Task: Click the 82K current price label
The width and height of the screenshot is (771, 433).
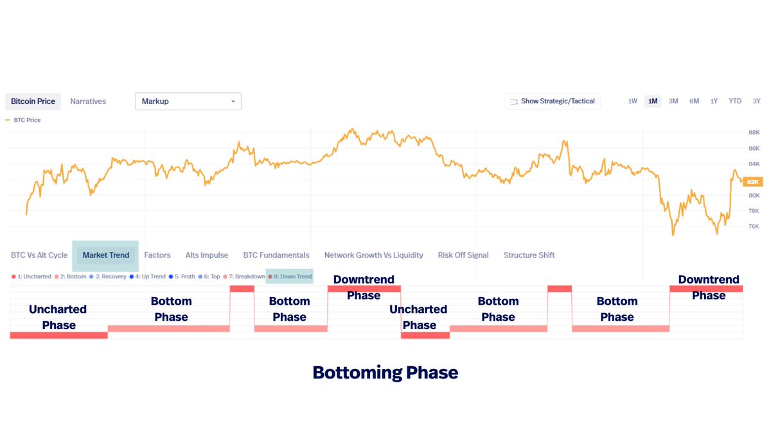Action: point(752,182)
